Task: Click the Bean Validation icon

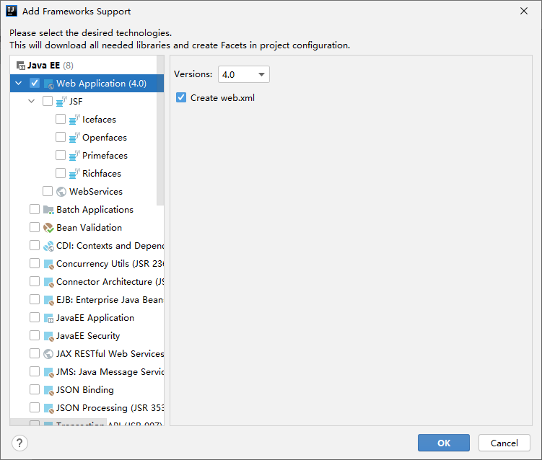Action: (49, 228)
